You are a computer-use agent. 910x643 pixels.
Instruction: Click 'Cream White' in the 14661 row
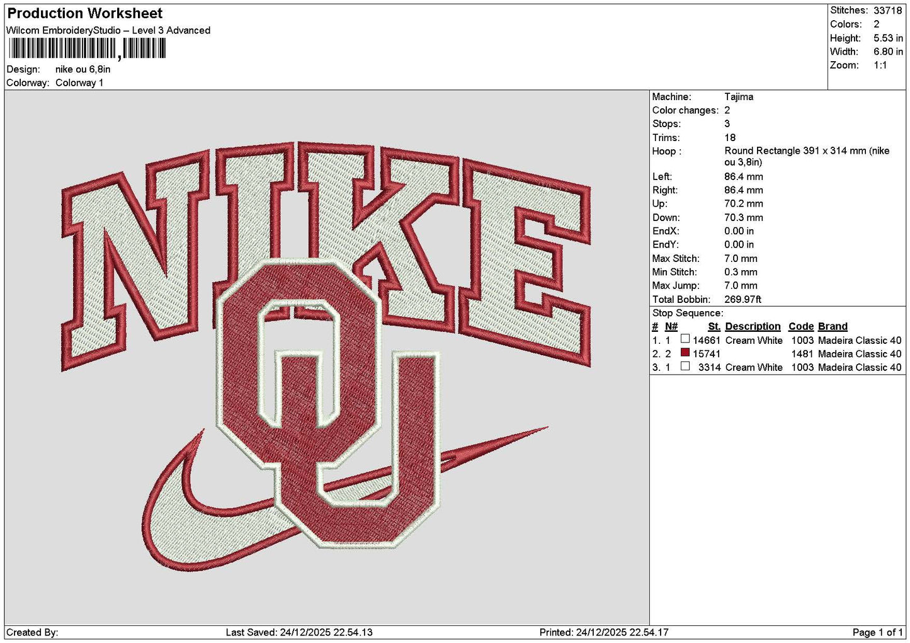tap(754, 340)
